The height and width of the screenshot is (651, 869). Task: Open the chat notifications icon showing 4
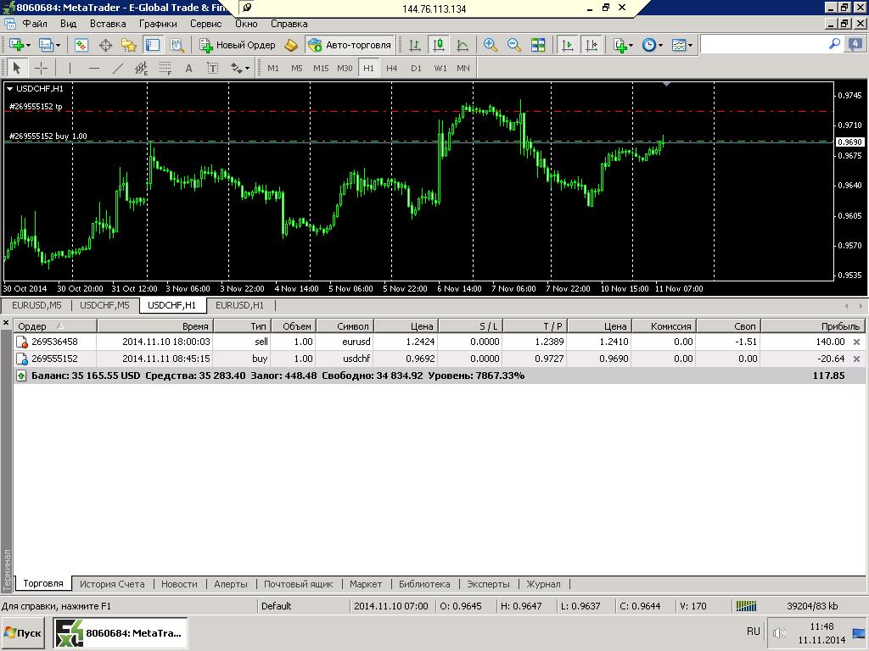coord(855,44)
